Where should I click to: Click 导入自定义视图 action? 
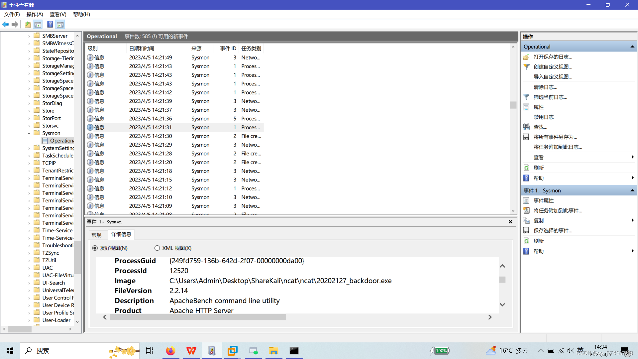click(x=553, y=77)
